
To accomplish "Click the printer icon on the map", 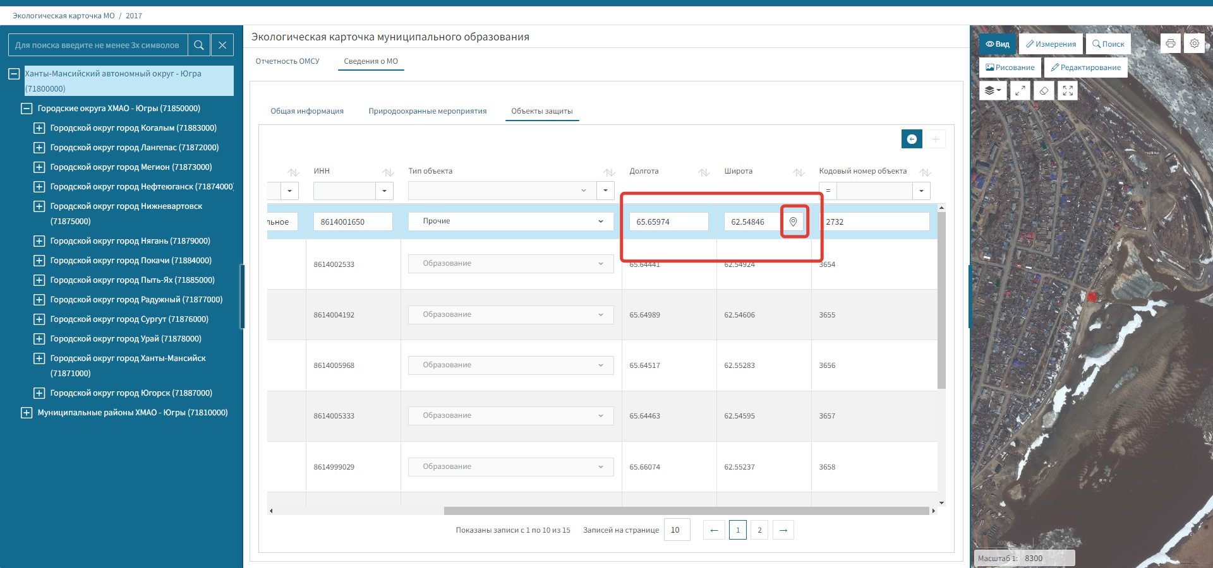I will [1170, 44].
